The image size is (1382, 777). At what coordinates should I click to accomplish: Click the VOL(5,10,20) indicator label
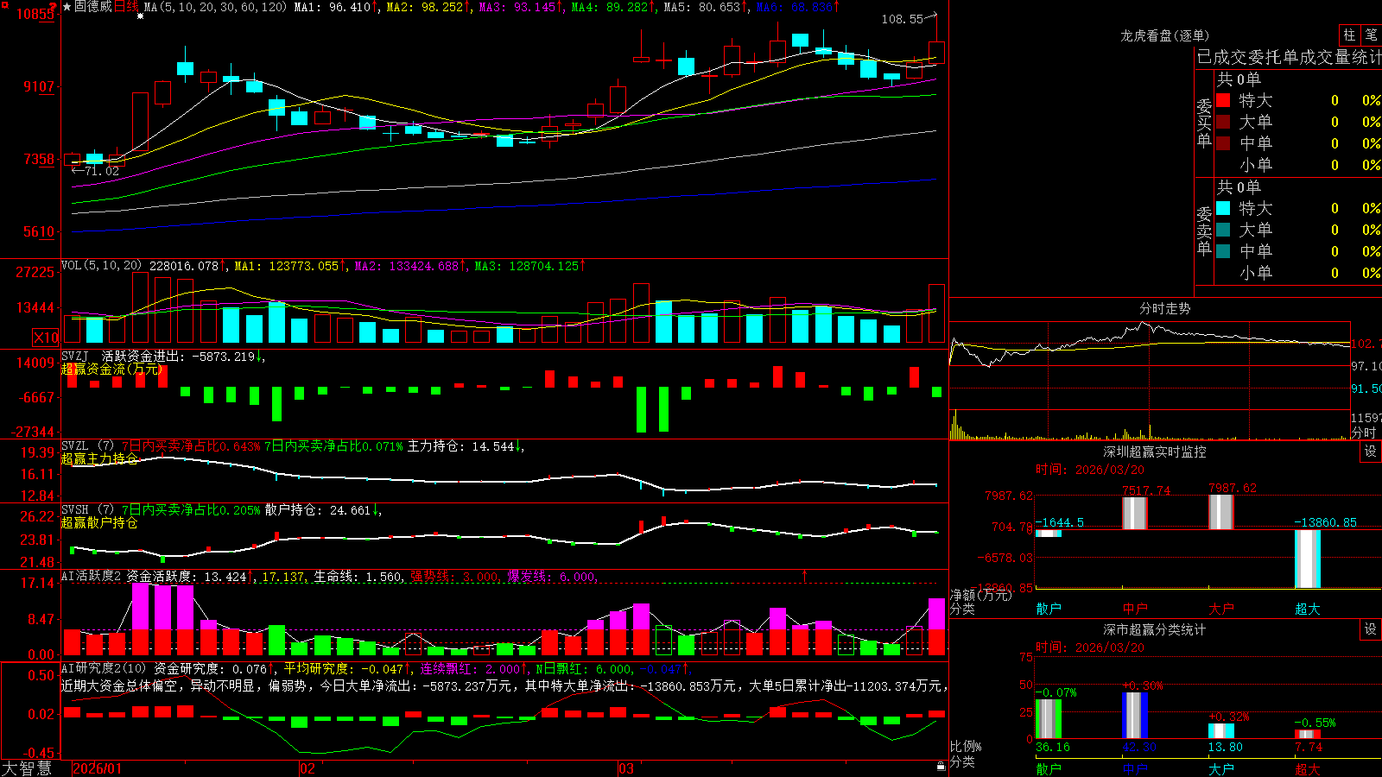[x=101, y=266]
